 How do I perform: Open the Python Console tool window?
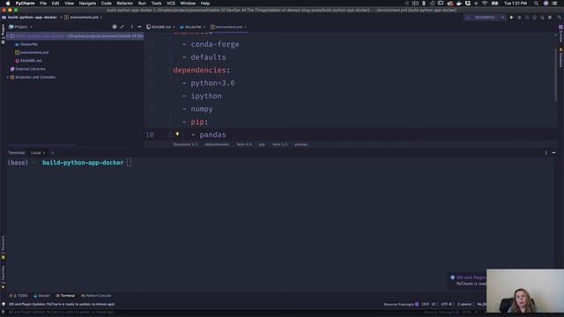tap(96, 296)
